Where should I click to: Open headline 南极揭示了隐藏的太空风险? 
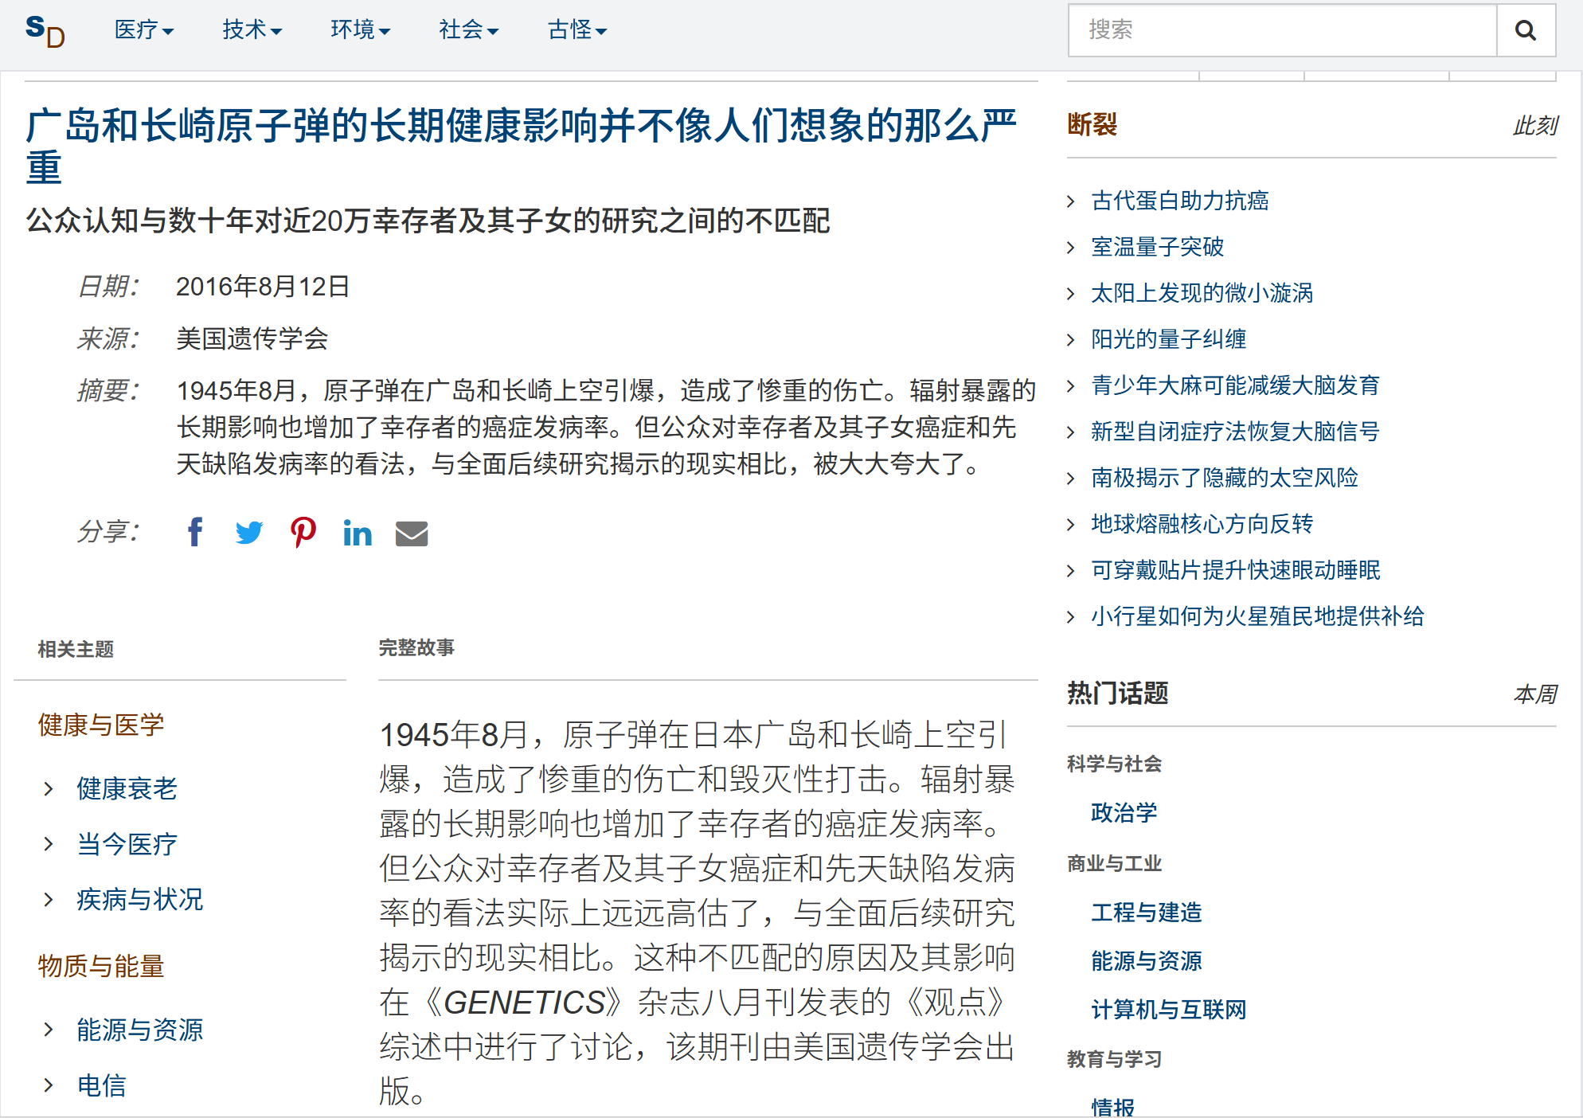tap(1224, 478)
